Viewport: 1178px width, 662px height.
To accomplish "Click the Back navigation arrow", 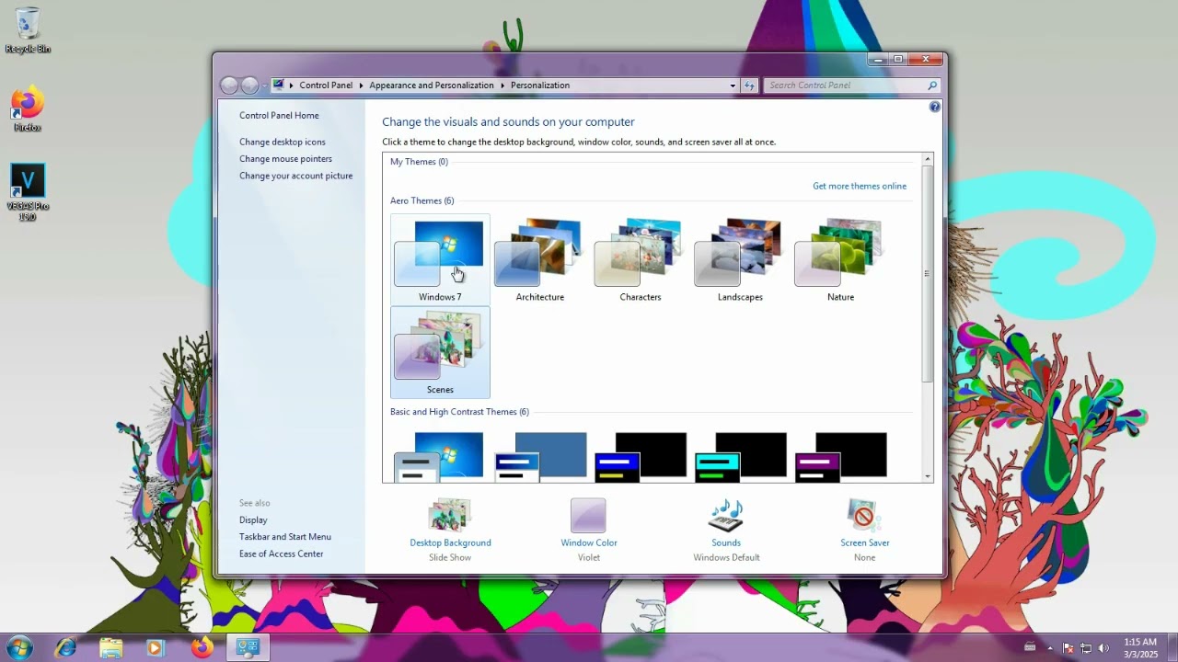I will pyautogui.click(x=229, y=86).
